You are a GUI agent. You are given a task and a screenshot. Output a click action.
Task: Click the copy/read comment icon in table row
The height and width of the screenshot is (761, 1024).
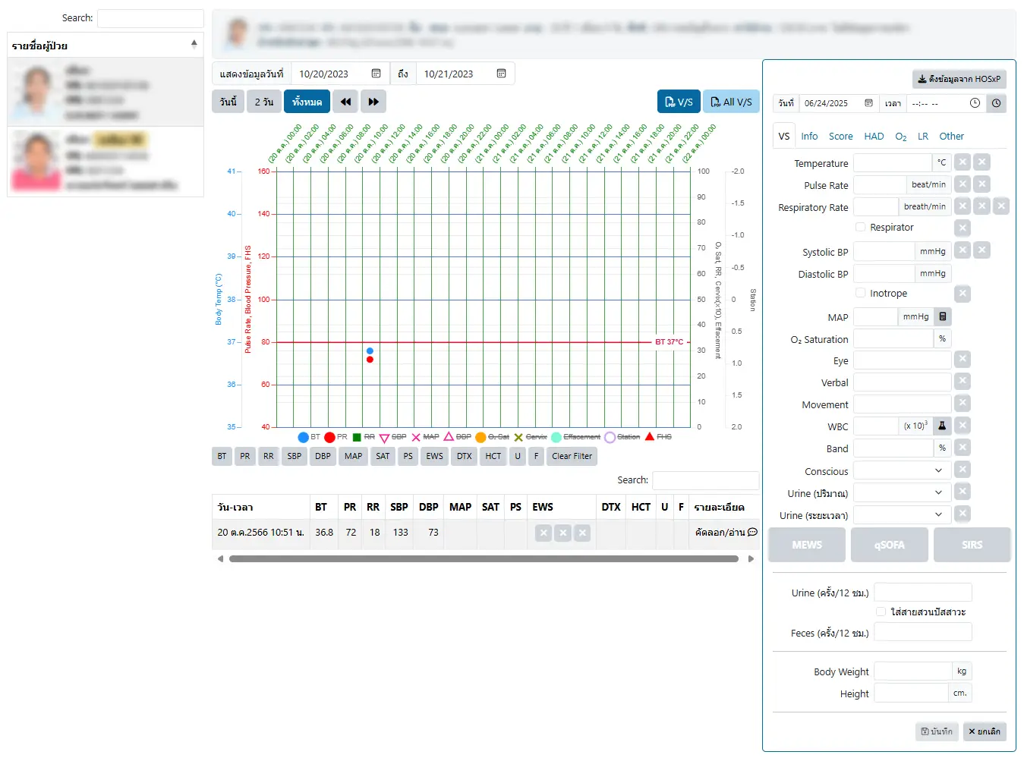pos(752,533)
